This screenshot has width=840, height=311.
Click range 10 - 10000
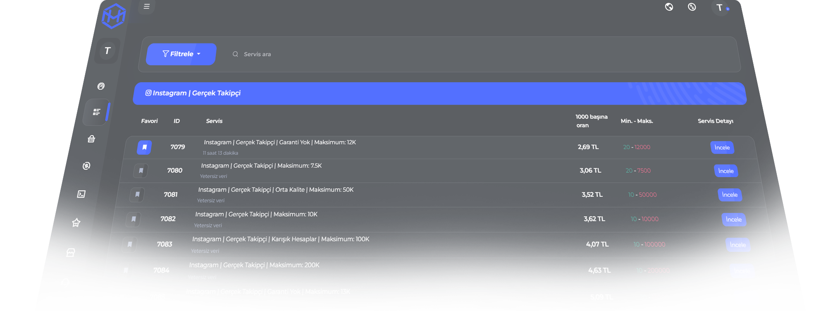(x=644, y=219)
